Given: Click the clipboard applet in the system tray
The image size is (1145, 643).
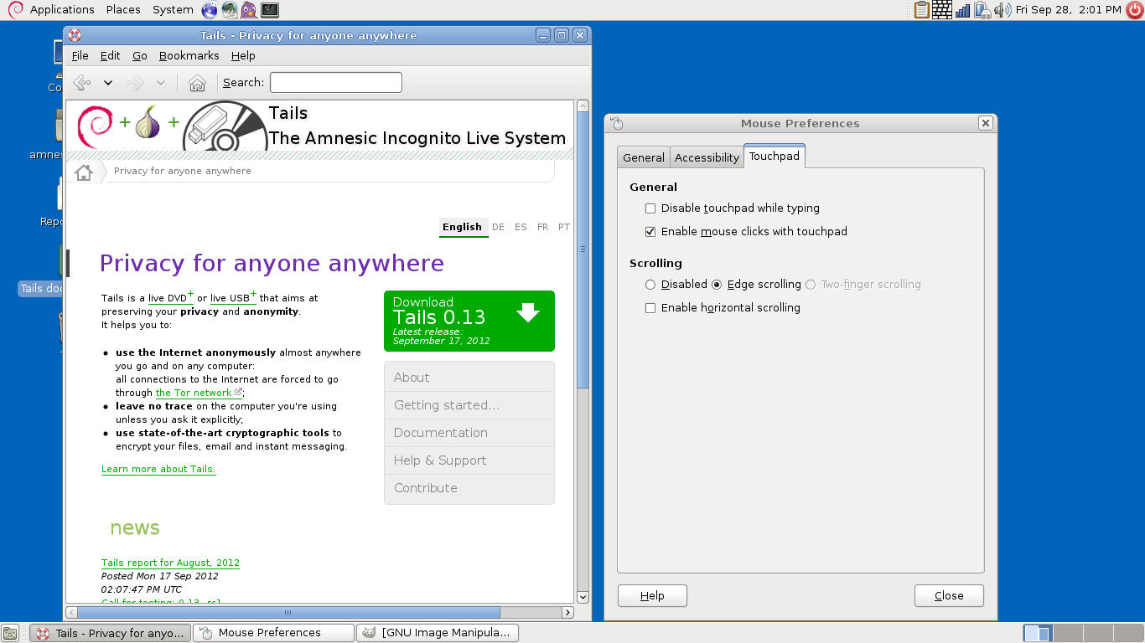Looking at the screenshot, I should (922, 10).
